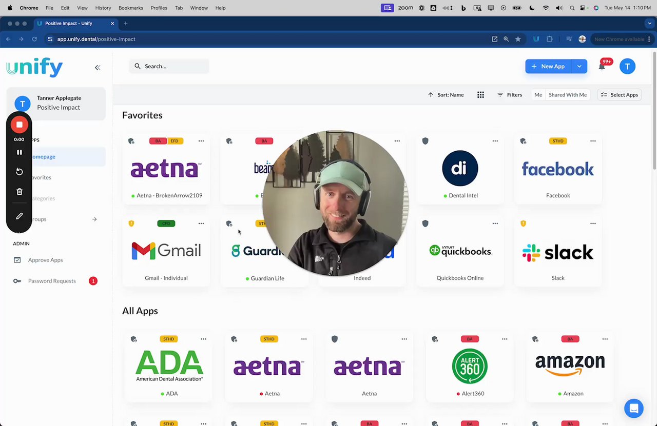Open more options on Dental Intel card
Viewport: 657px width, 426px height.
click(495, 141)
